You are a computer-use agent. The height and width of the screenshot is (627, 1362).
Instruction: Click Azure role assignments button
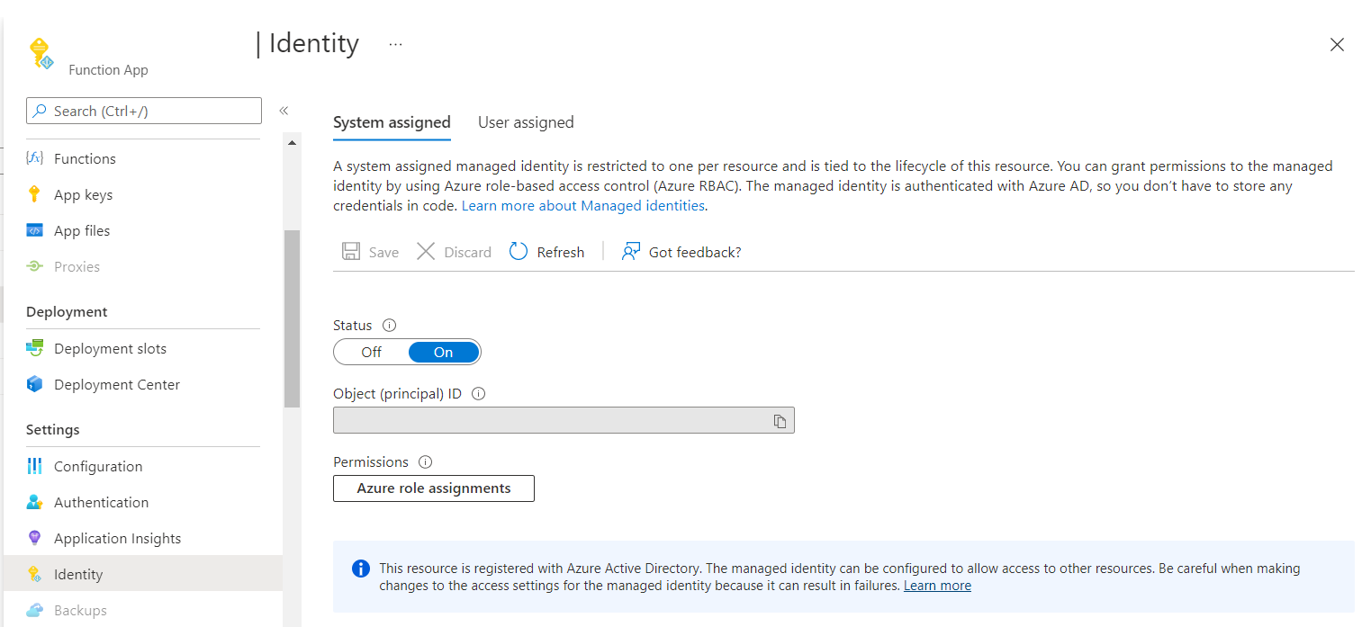(434, 488)
